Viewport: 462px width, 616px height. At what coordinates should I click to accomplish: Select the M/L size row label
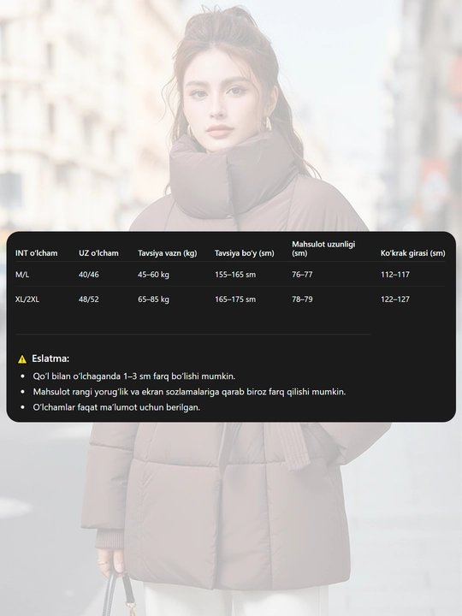tap(22, 275)
